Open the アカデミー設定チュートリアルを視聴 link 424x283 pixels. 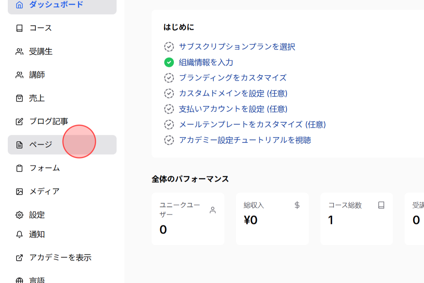click(246, 140)
